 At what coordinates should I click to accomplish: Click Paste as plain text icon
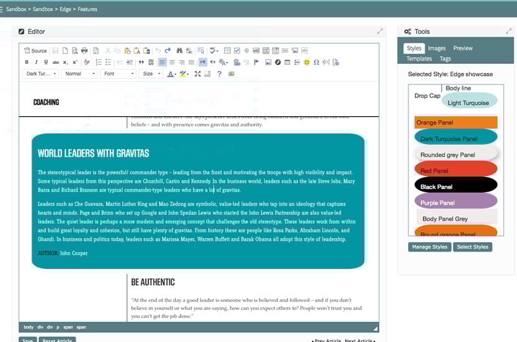coord(137,51)
